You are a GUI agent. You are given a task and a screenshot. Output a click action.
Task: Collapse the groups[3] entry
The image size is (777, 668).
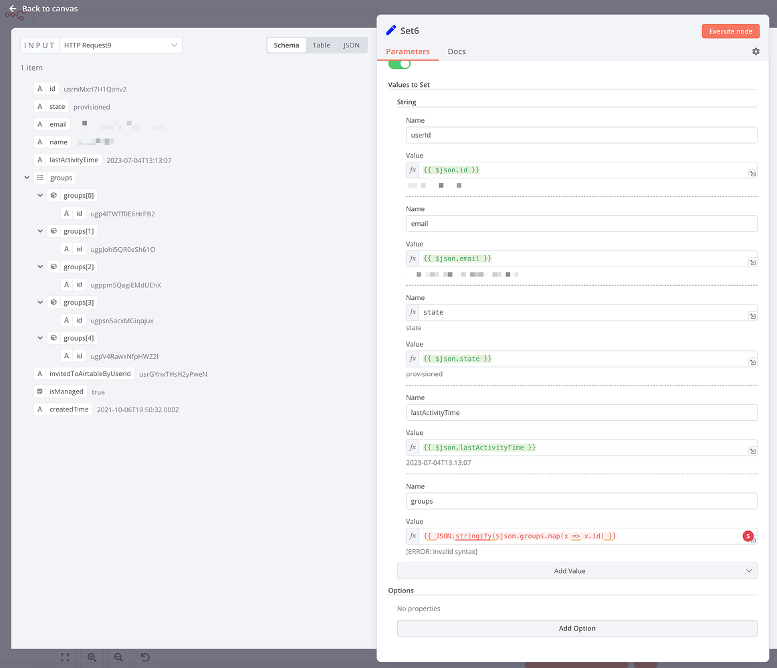click(40, 302)
